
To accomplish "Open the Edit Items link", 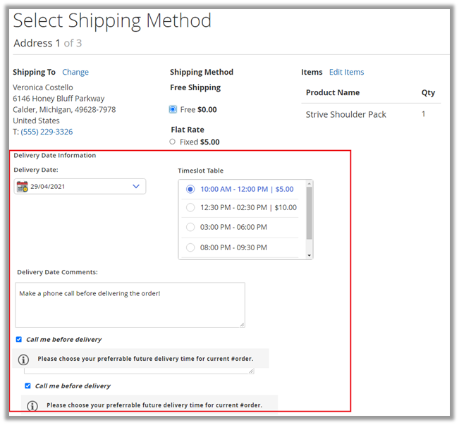I will point(346,72).
